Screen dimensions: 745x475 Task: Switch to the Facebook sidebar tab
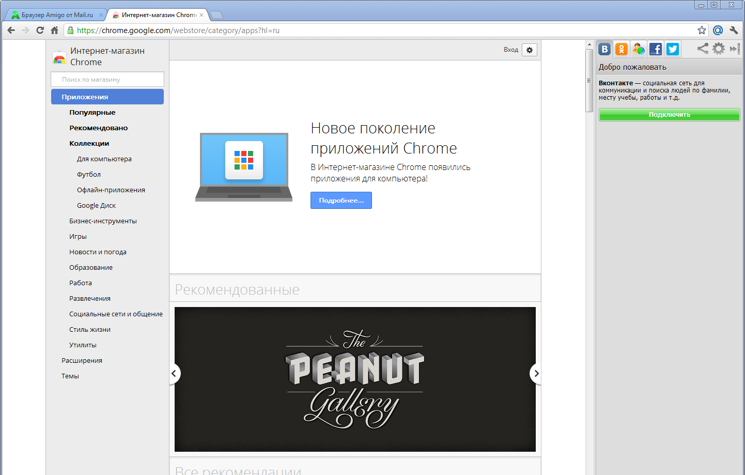655,49
